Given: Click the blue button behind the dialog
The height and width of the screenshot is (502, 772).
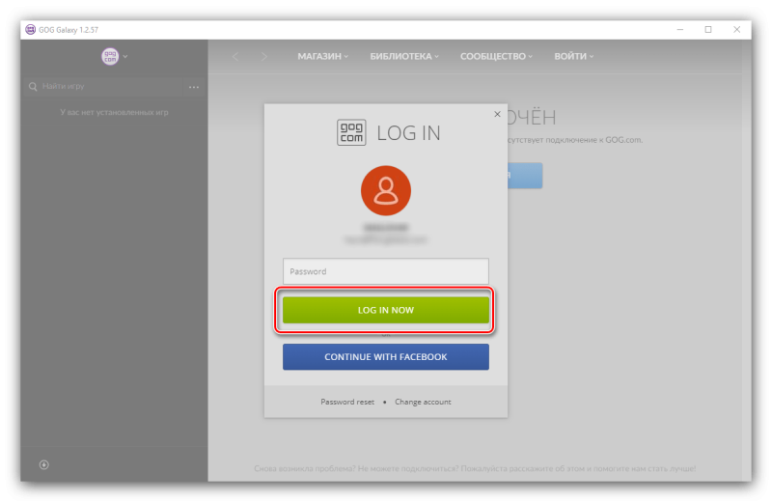Looking at the screenshot, I should click(525, 176).
